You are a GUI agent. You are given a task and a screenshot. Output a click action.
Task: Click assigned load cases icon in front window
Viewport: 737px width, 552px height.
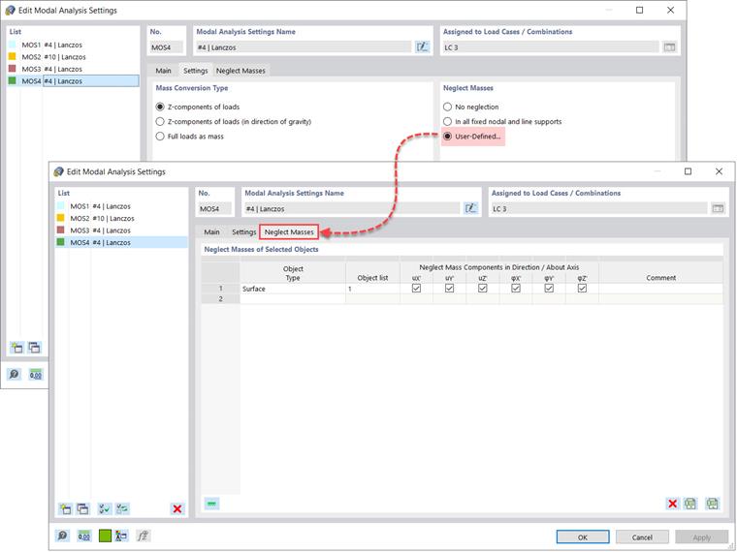[x=718, y=208]
